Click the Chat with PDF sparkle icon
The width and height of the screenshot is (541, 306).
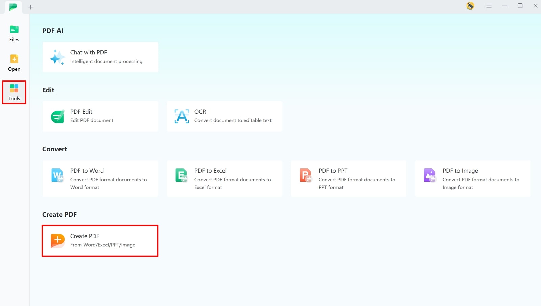point(57,57)
